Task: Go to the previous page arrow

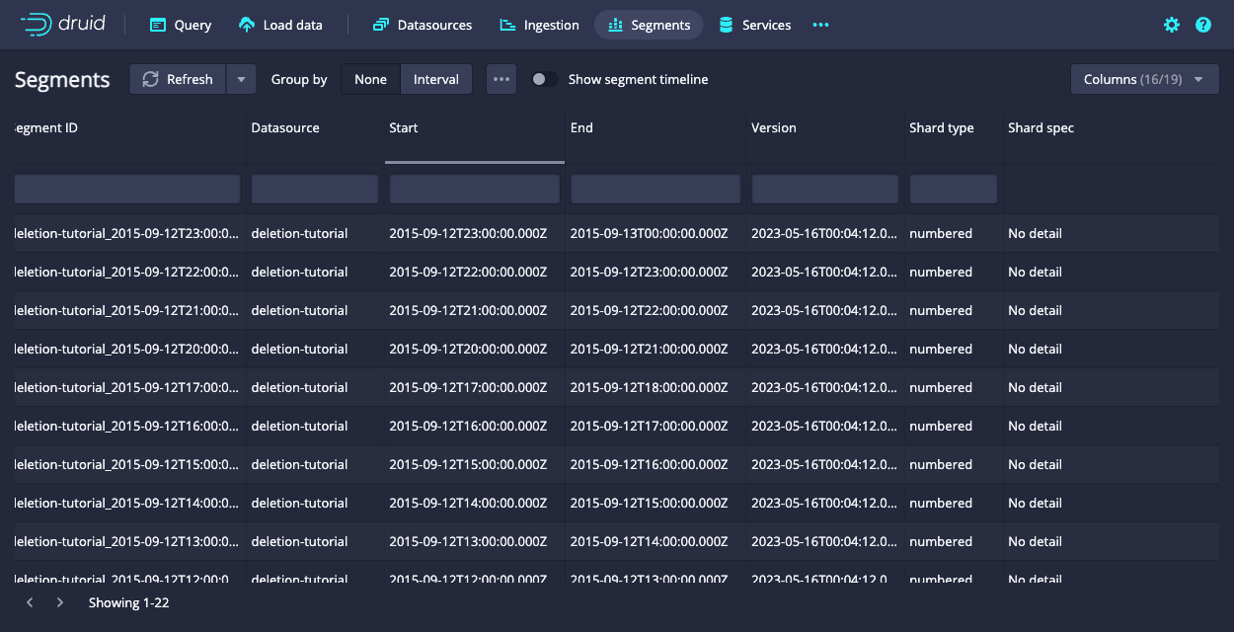Action: click(x=30, y=602)
